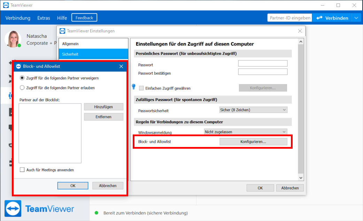Select the Zugriff erlauben radio button
This screenshot has width=363, height=221.
[22, 88]
